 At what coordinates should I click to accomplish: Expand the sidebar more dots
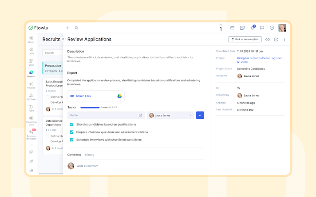point(31,145)
